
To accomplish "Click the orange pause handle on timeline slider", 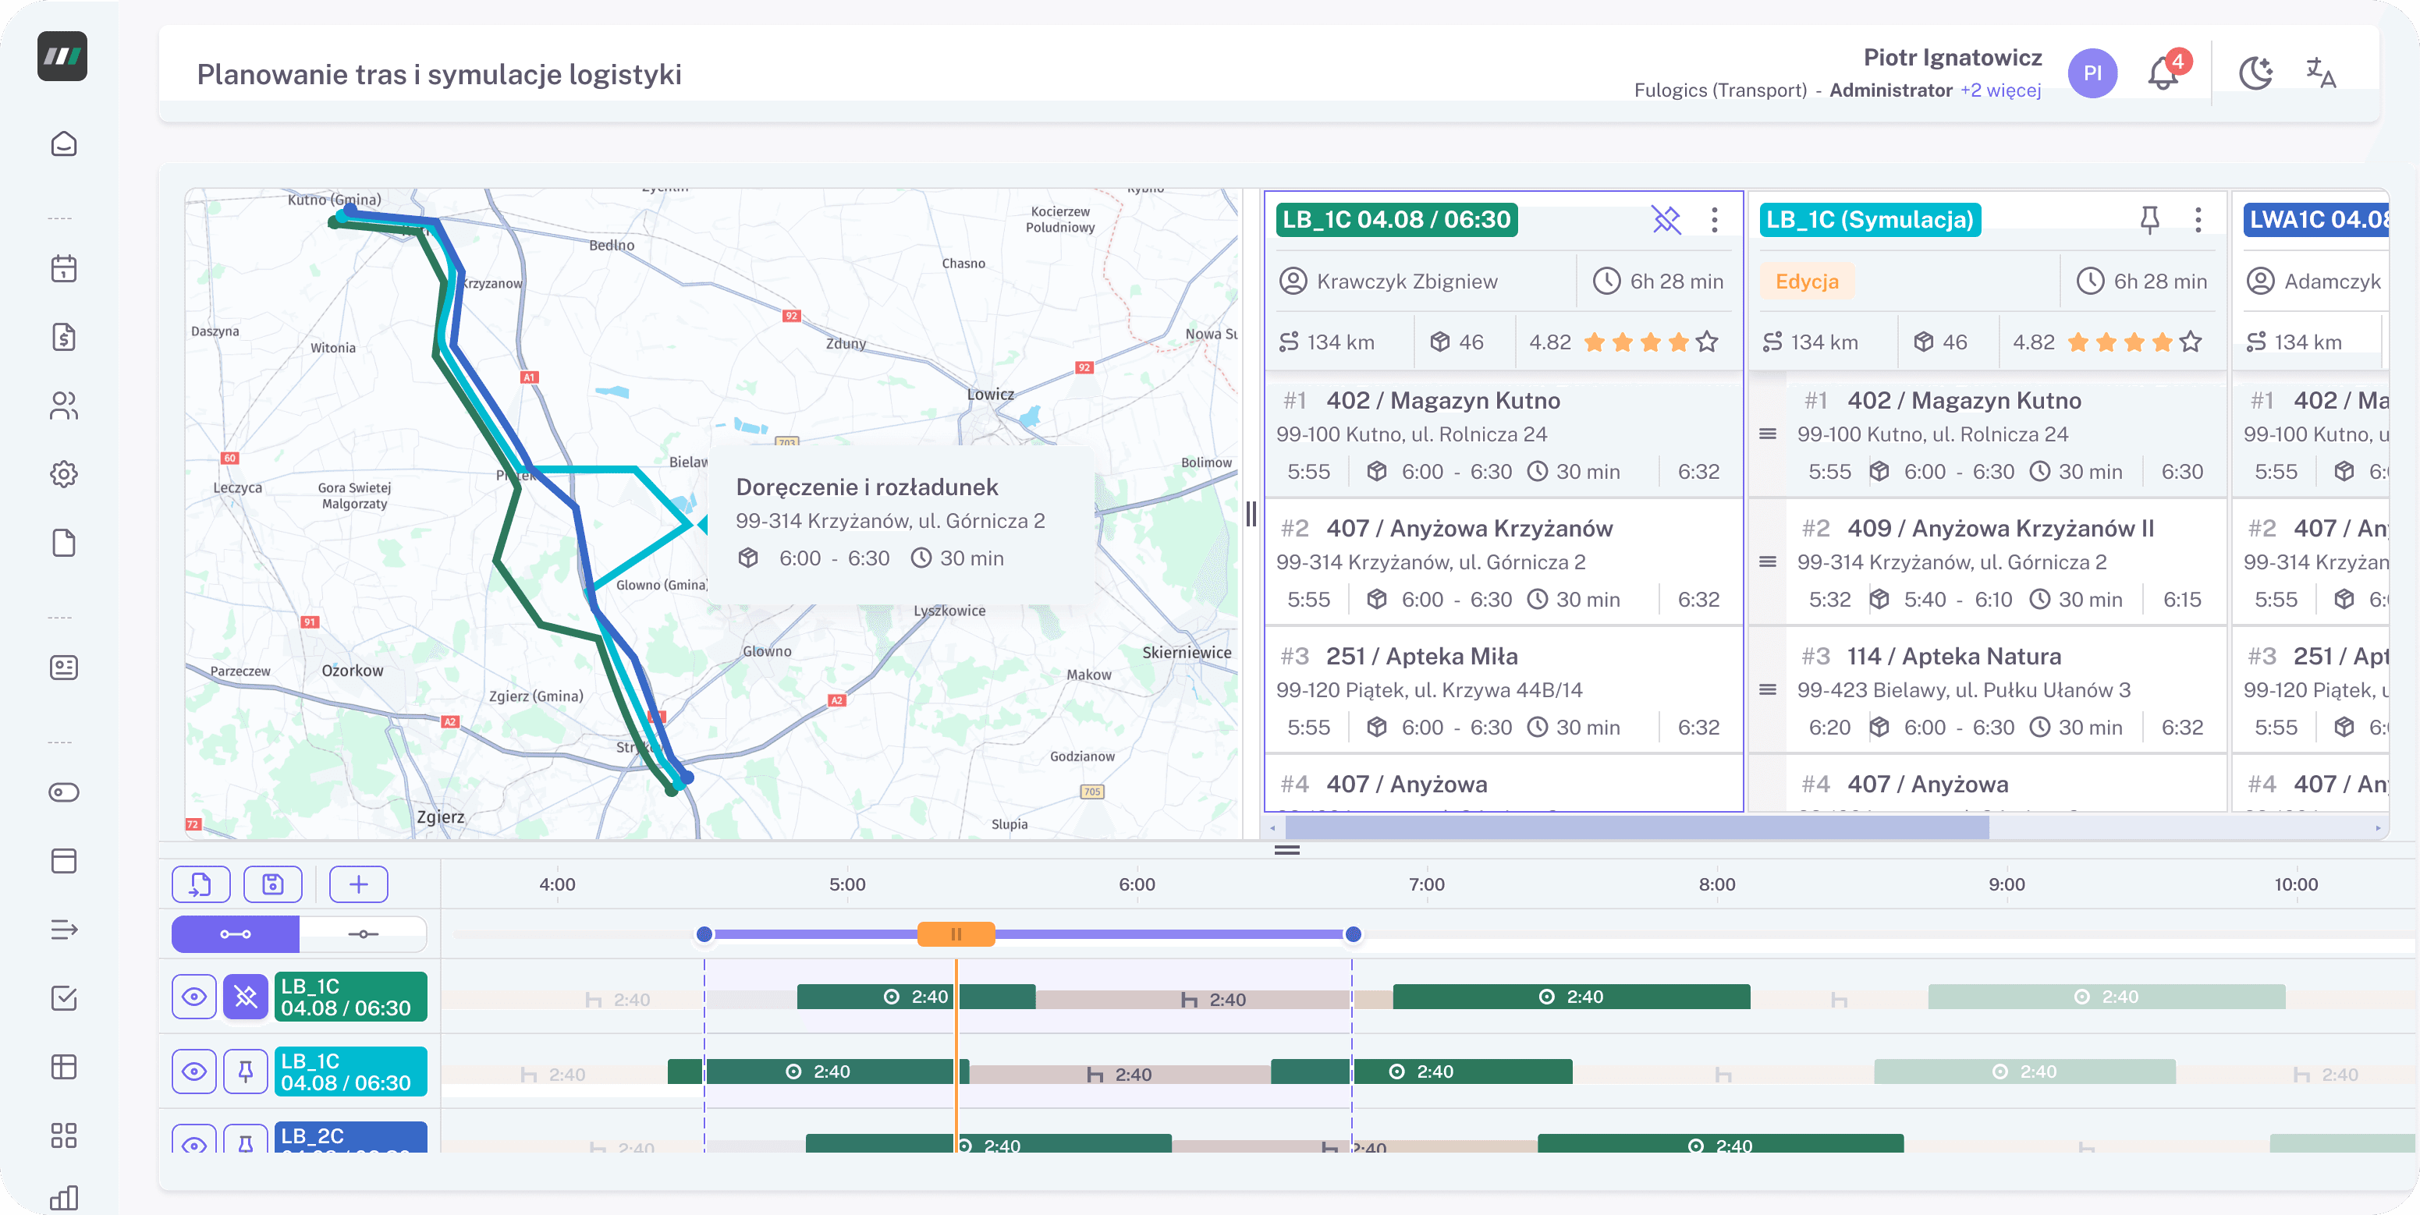I will pos(956,934).
